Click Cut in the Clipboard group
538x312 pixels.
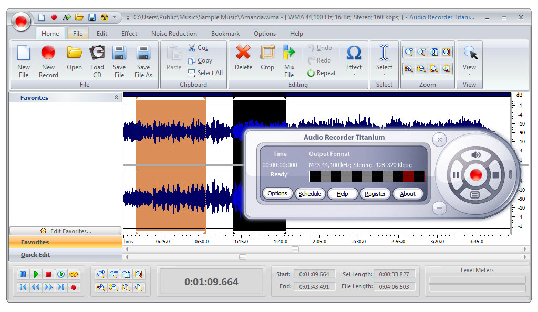click(x=198, y=48)
